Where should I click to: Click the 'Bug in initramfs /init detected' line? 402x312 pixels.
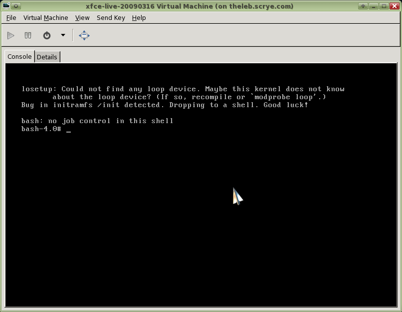tap(165, 105)
